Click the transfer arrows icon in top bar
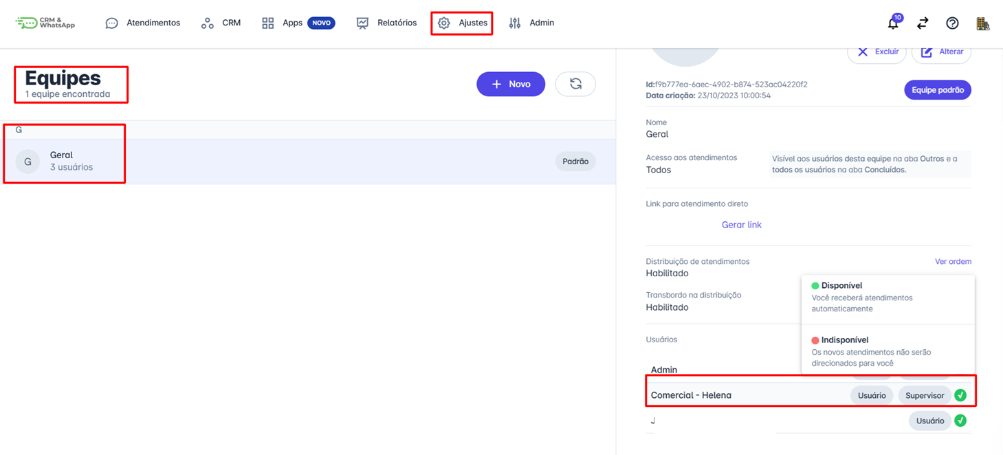 923,23
